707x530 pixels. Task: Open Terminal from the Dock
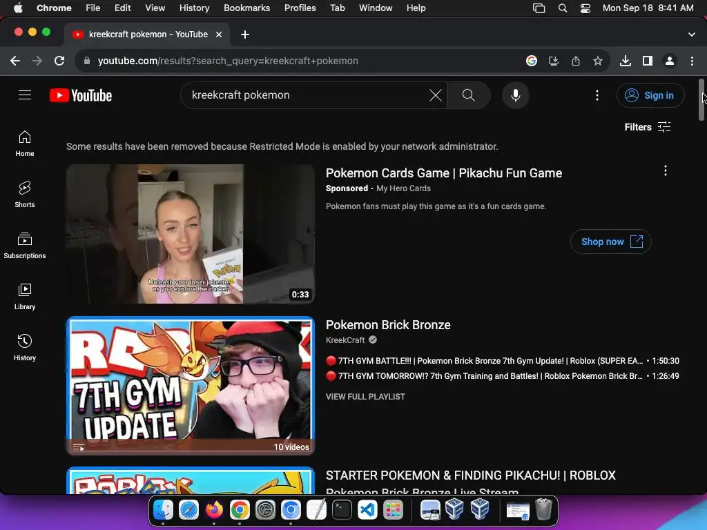tap(342, 510)
